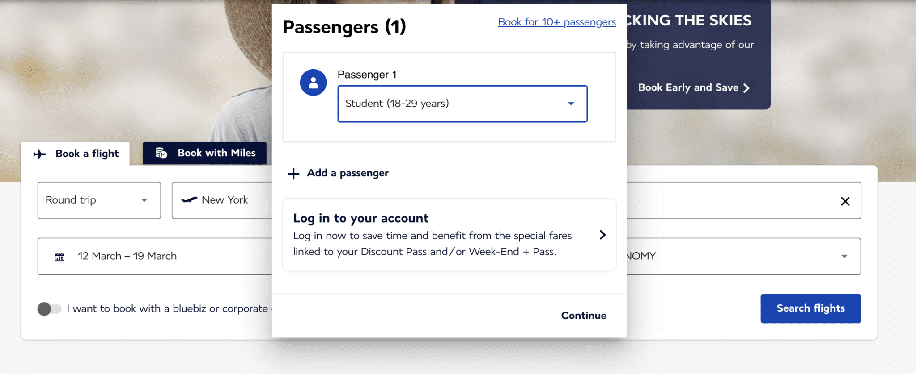
Task: Click the Passenger 1 avatar icon
Action: [313, 82]
